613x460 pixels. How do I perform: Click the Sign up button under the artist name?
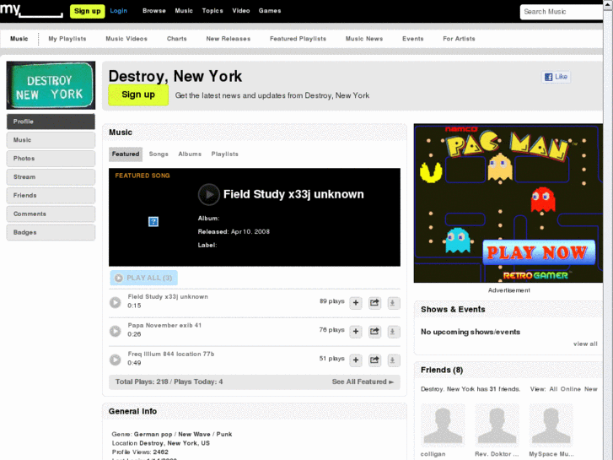[138, 95]
